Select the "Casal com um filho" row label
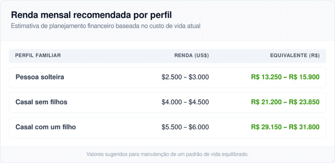335x163 pixels. pos(46,127)
